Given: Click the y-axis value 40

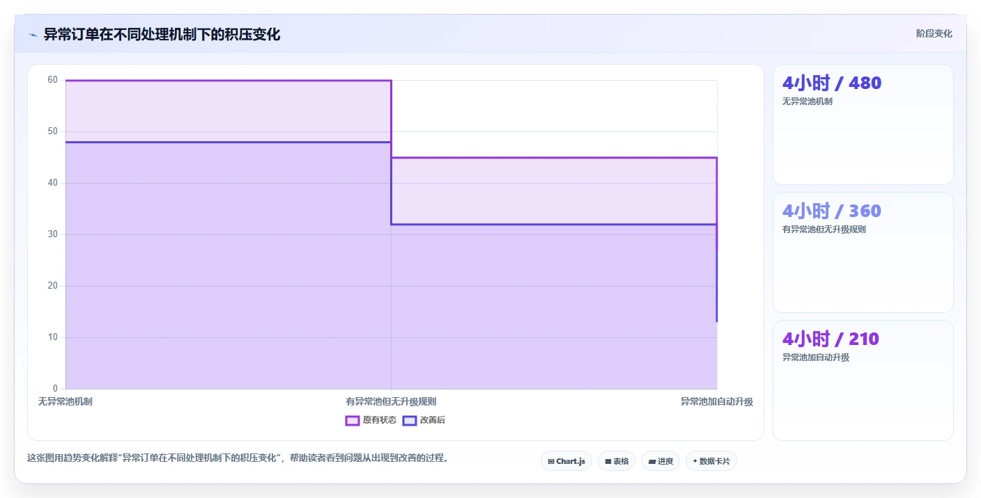Looking at the screenshot, I should 53,183.
